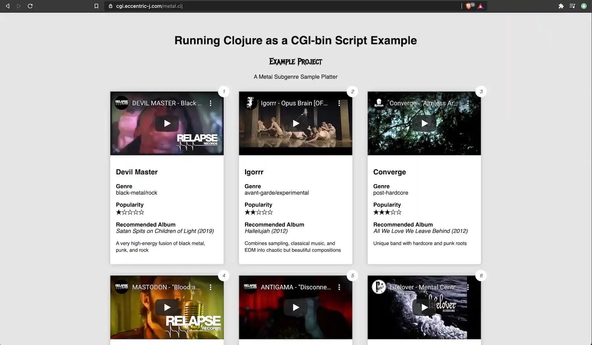Click 'post-hardcore' genre text

coord(390,193)
